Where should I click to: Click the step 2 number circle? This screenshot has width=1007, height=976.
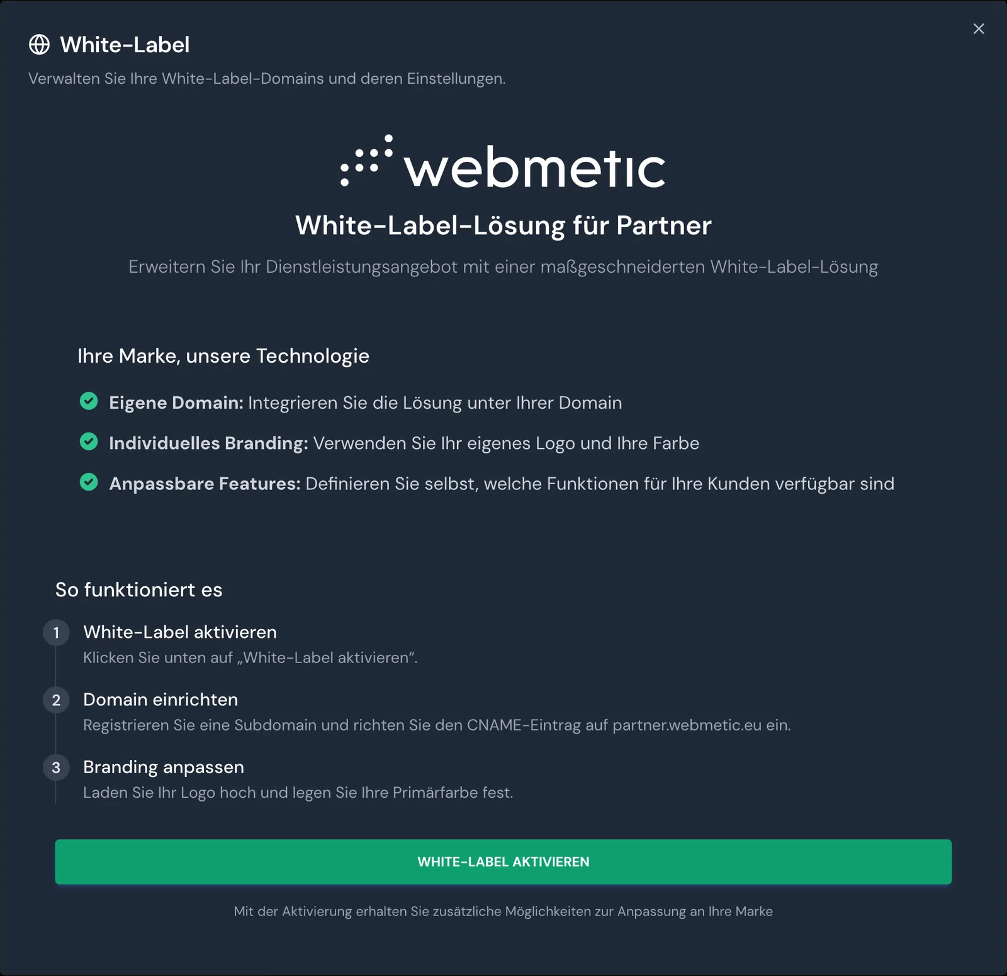click(x=56, y=700)
